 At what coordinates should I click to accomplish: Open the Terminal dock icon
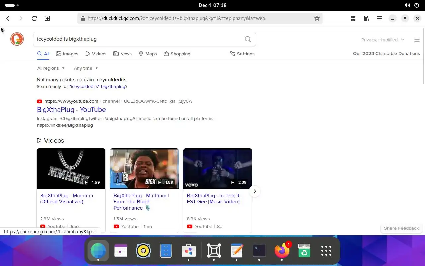pos(259,251)
